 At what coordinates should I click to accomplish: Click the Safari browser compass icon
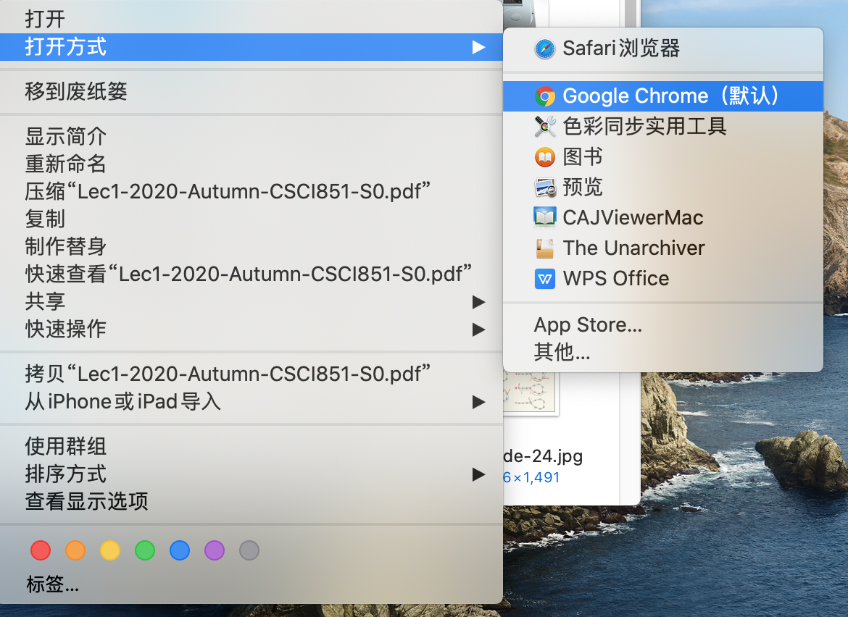coord(544,49)
